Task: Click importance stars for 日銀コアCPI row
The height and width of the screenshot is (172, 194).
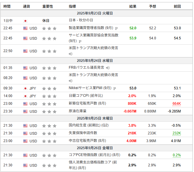Action: 49,96
